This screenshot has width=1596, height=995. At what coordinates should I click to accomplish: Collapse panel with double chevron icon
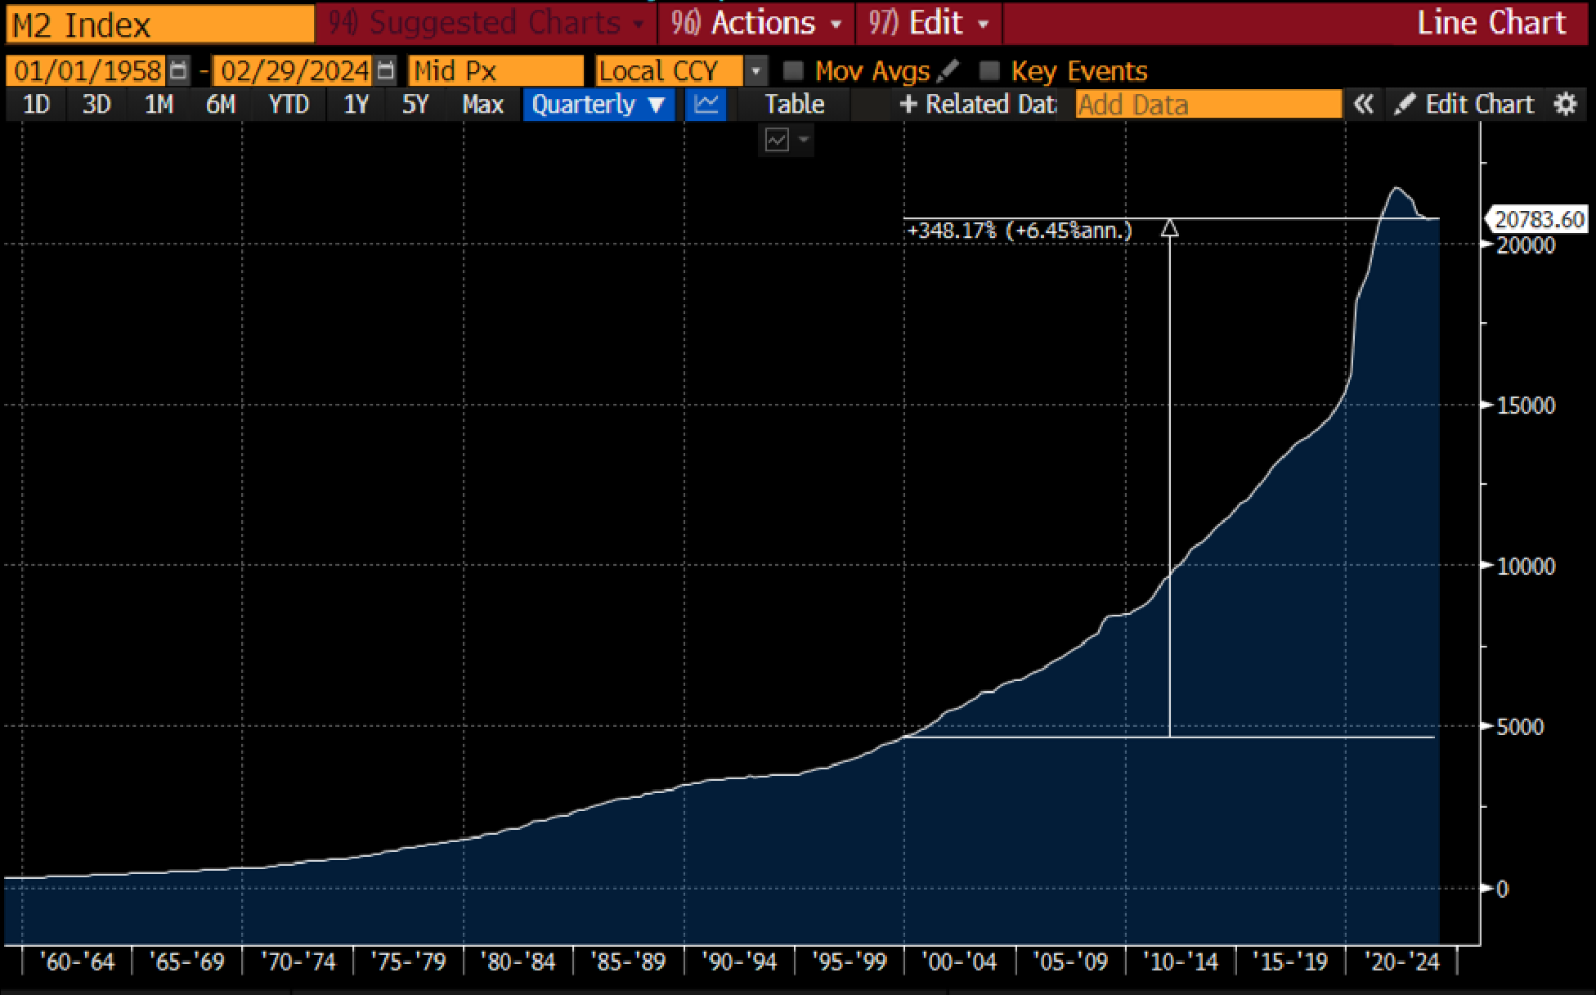pos(1363,105)
